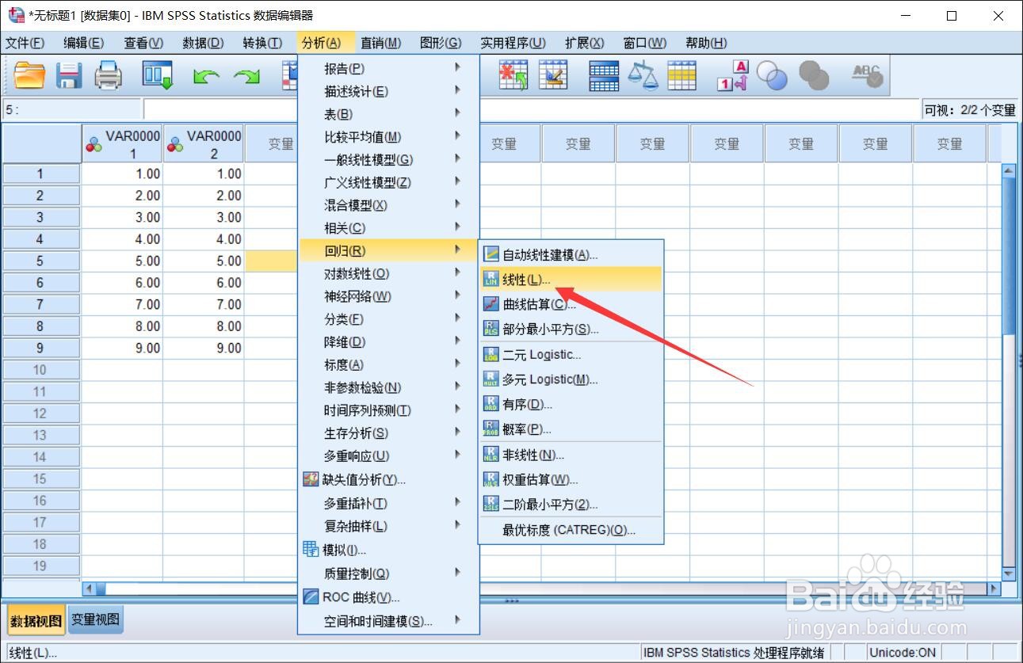Screen dimensions: 1023x663
Task: Redo the last action
Action: coord(247,75)
